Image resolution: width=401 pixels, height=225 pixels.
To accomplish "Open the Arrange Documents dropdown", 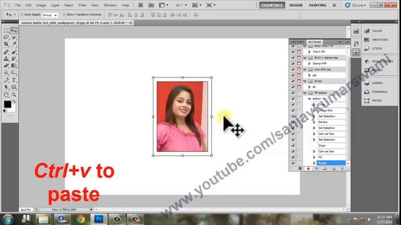I will [x=196, y=5].
